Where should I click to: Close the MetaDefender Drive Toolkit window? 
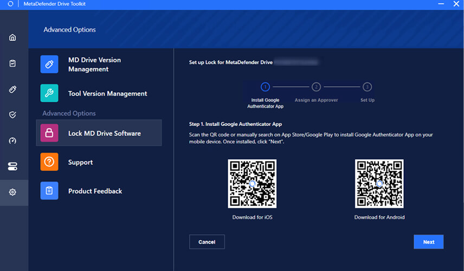pos(456,4)
